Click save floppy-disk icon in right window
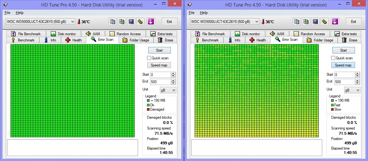Viewport: 368px width, 161px height. click(x=316, y=22)
